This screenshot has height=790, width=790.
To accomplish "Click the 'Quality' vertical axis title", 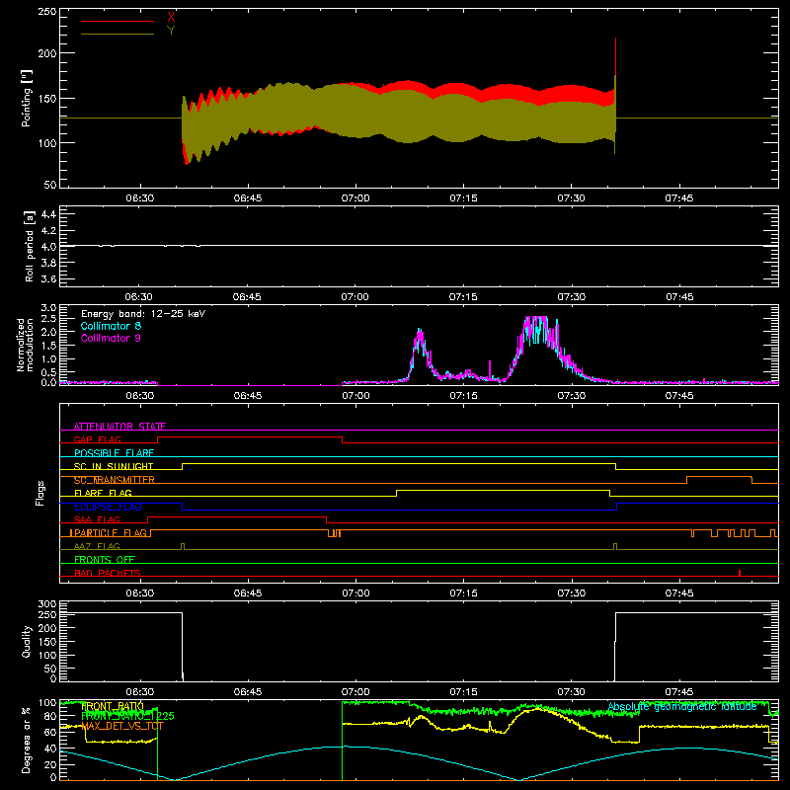I will [27, 641].
